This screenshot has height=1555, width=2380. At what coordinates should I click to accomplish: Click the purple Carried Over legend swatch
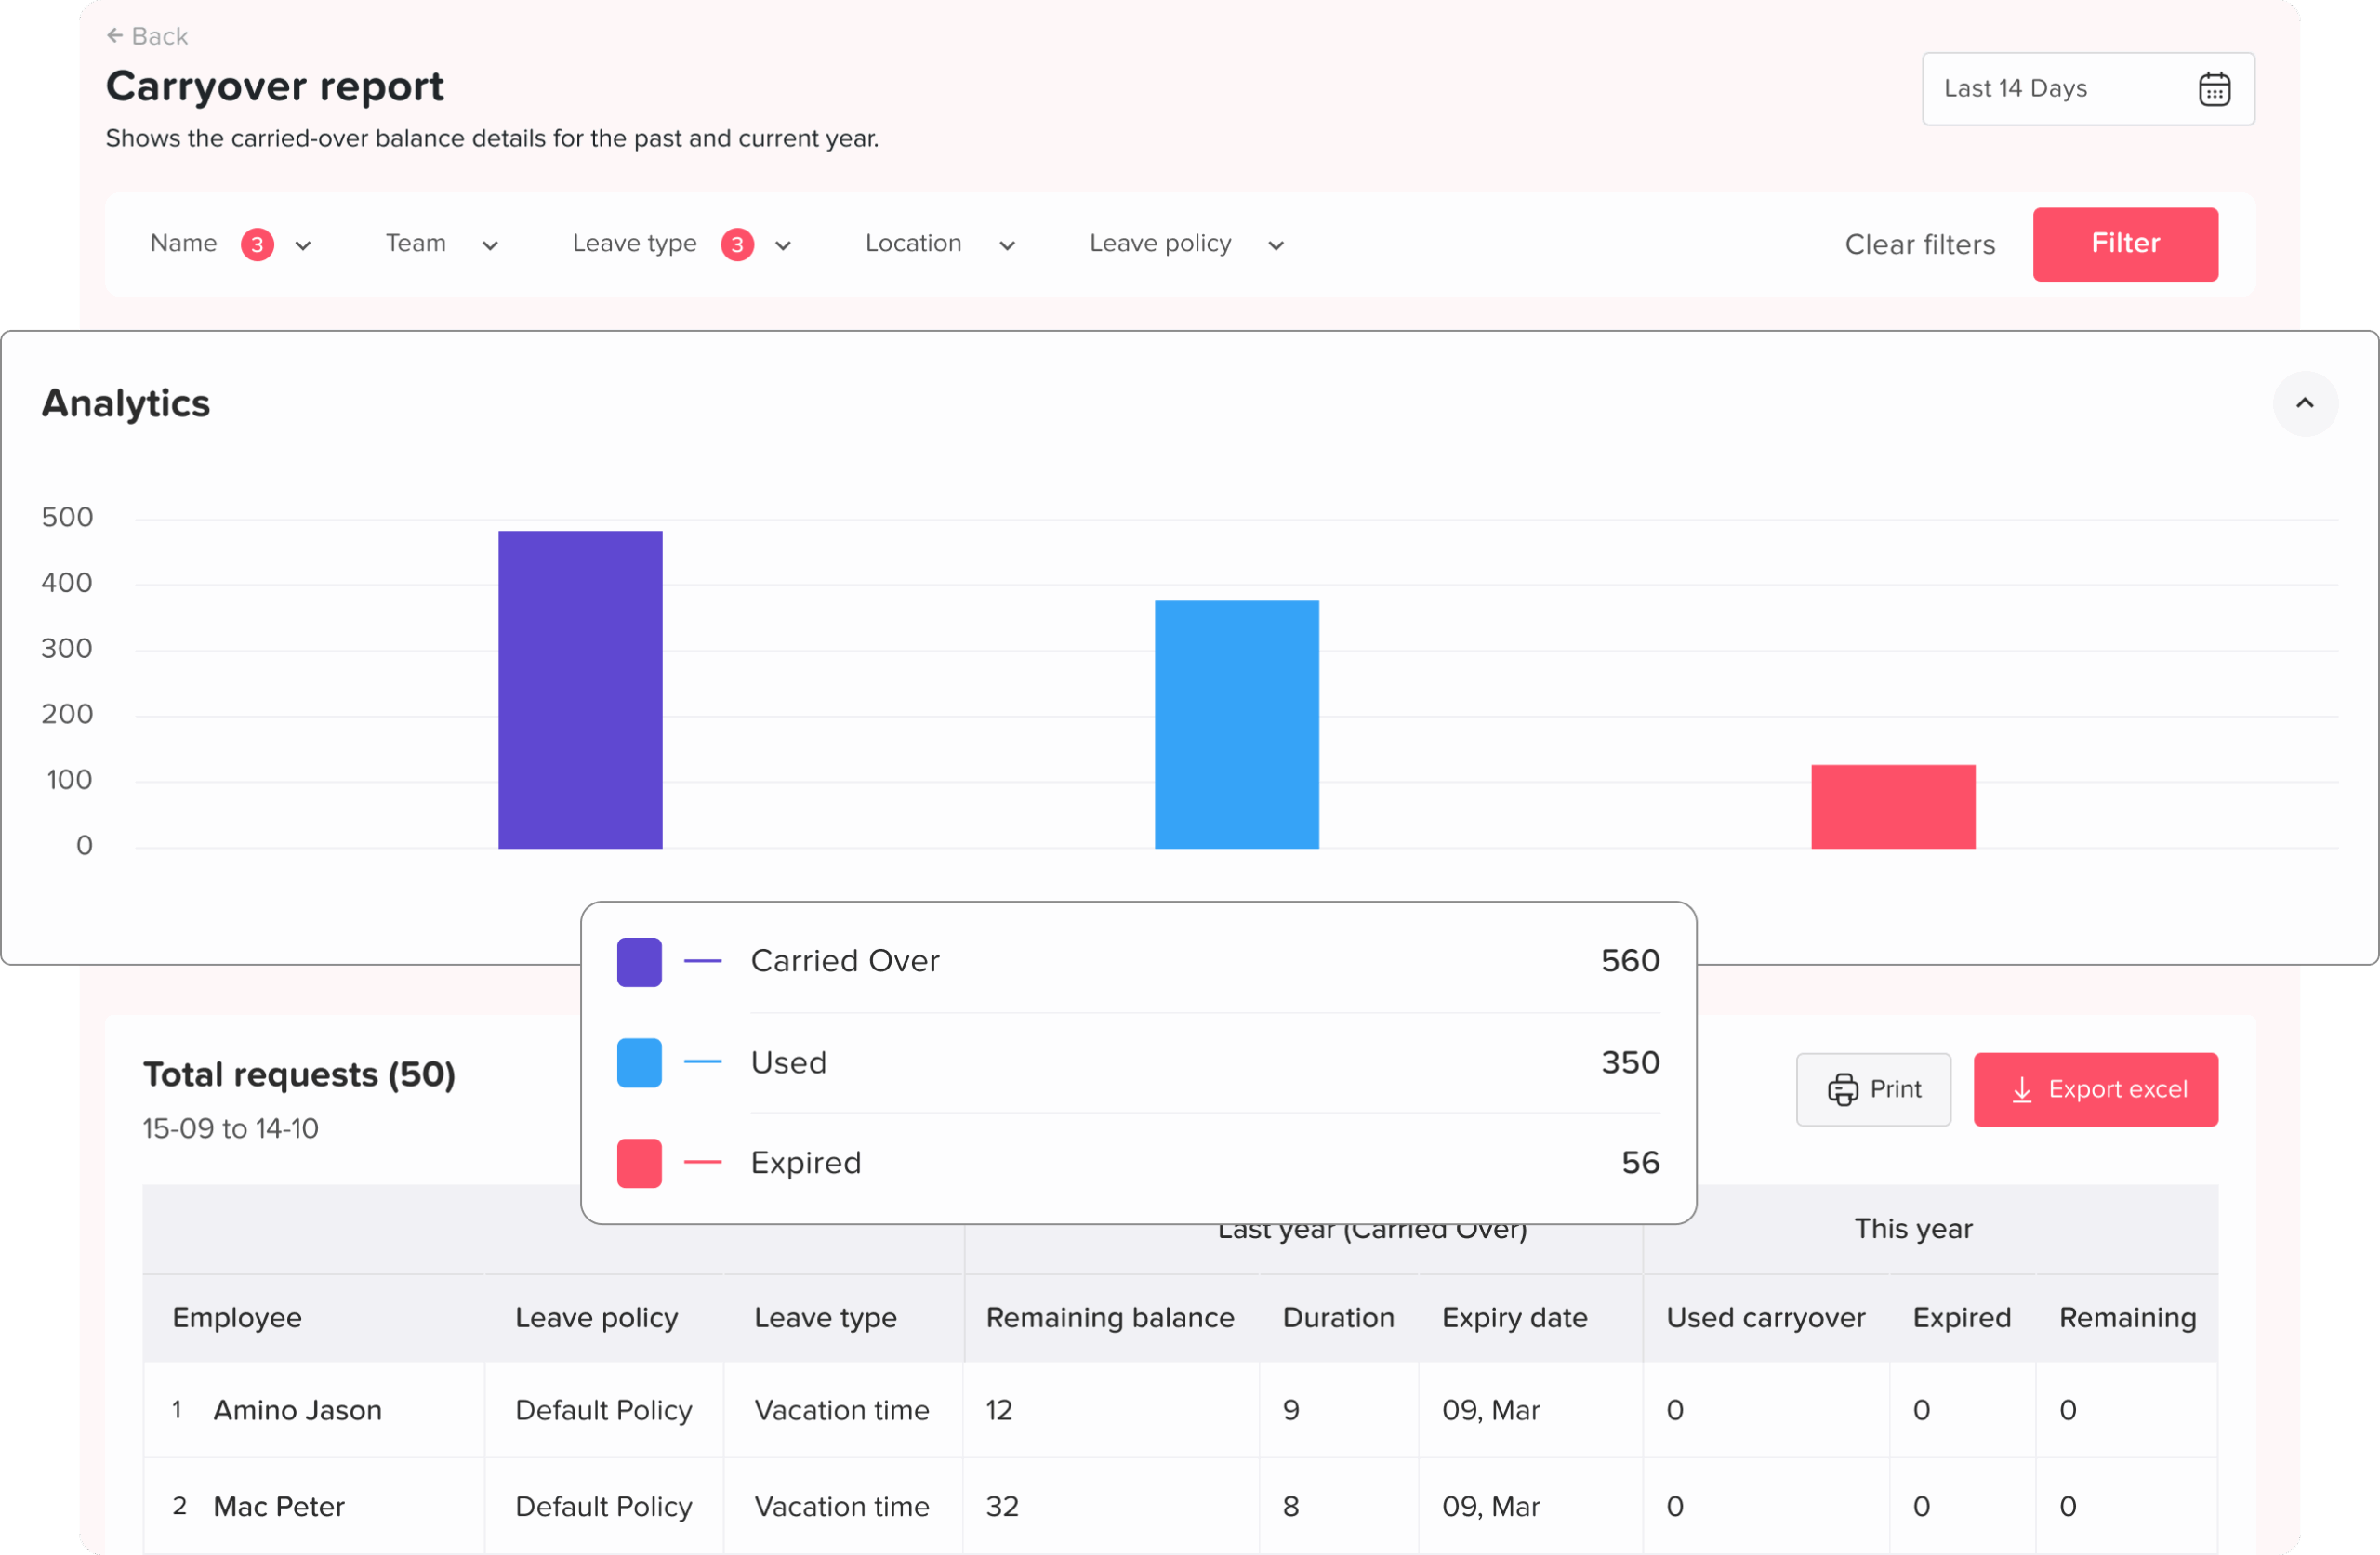coord(639,961)
